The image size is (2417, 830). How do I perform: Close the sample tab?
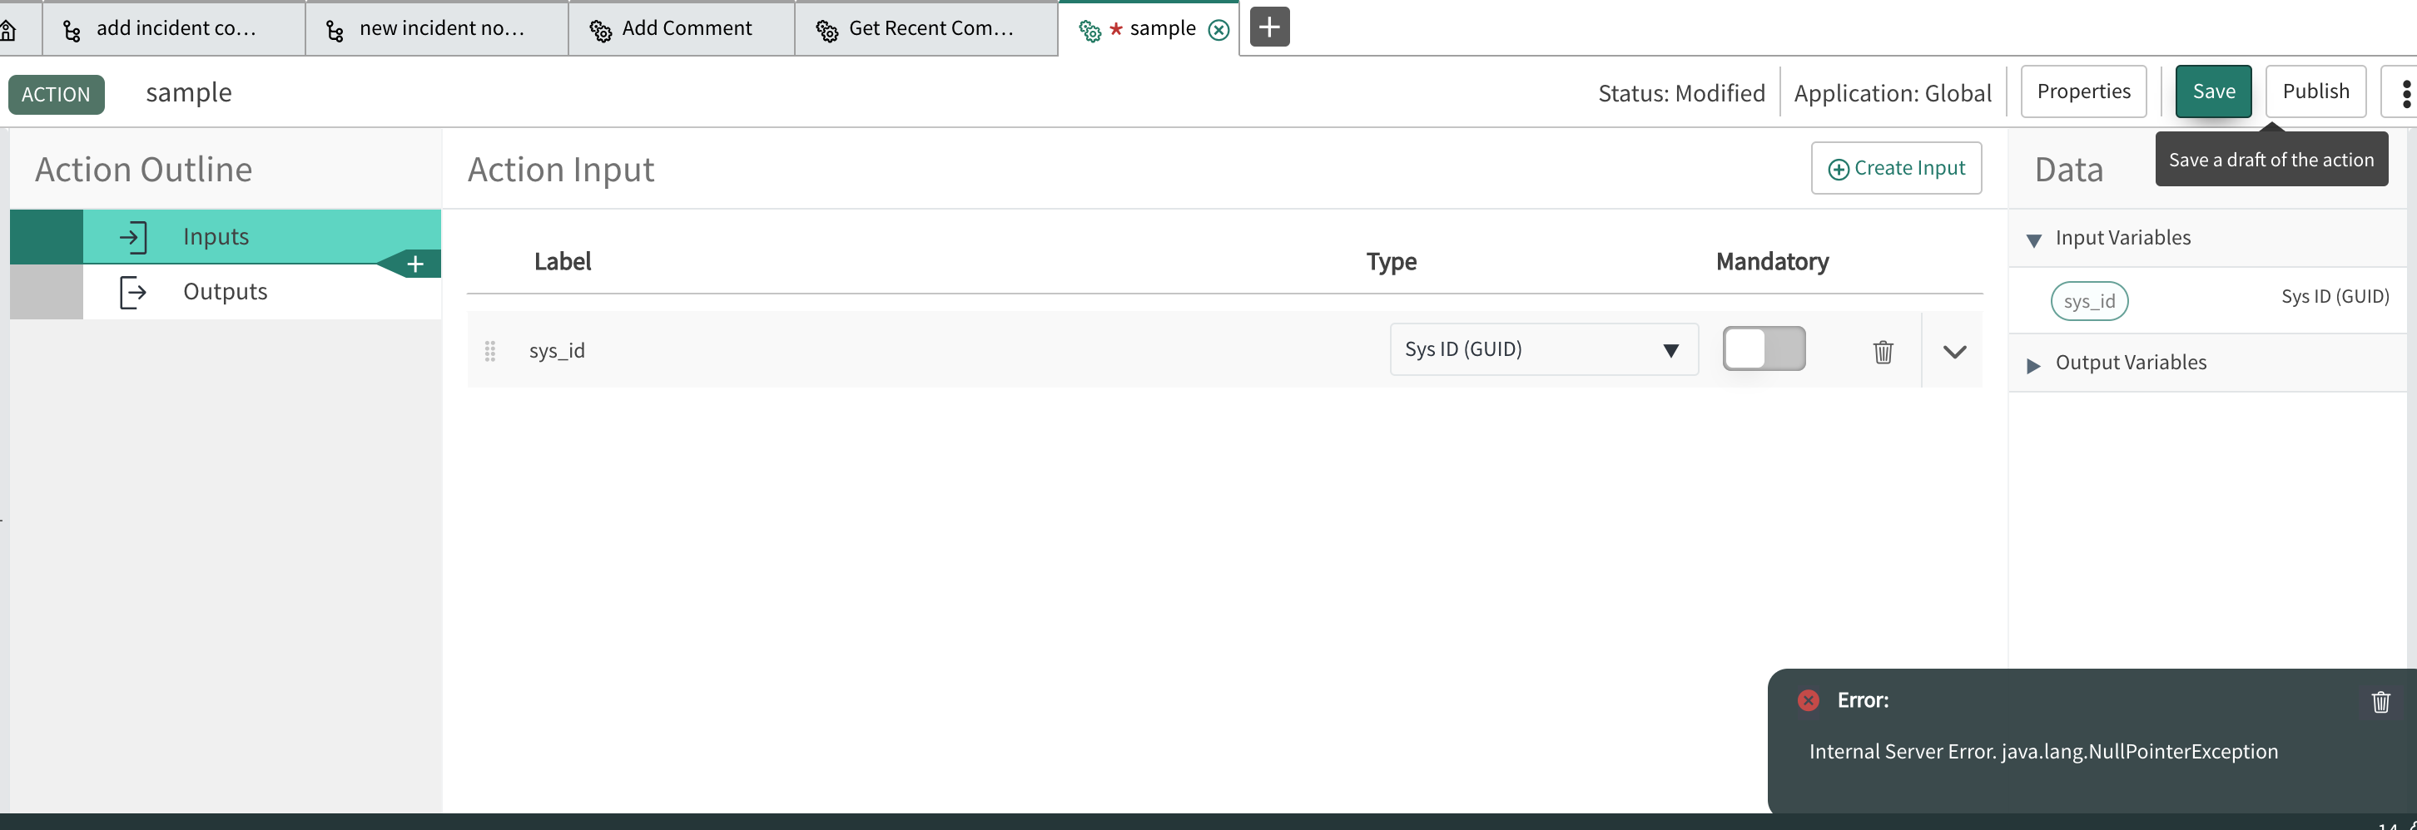1218,30
